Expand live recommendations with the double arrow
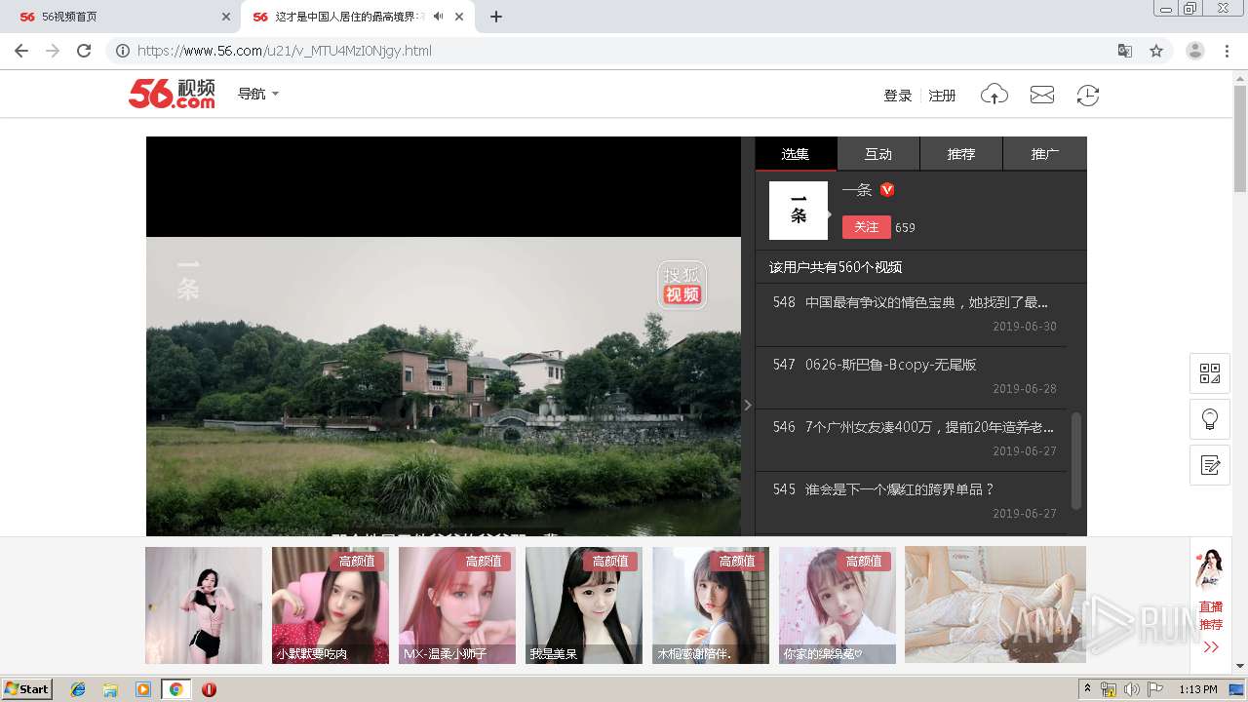Screen dimensions: 1248x702 point(1211,646)
